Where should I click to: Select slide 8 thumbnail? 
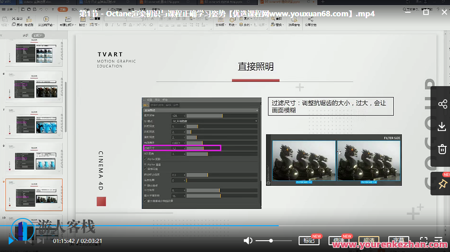[34, 159]
